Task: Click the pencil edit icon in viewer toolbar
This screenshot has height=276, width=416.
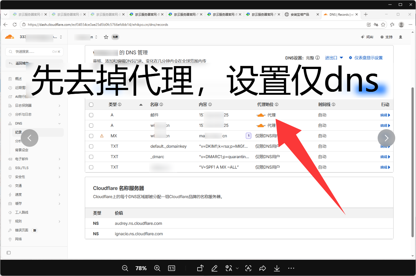Action: [214, 268]
